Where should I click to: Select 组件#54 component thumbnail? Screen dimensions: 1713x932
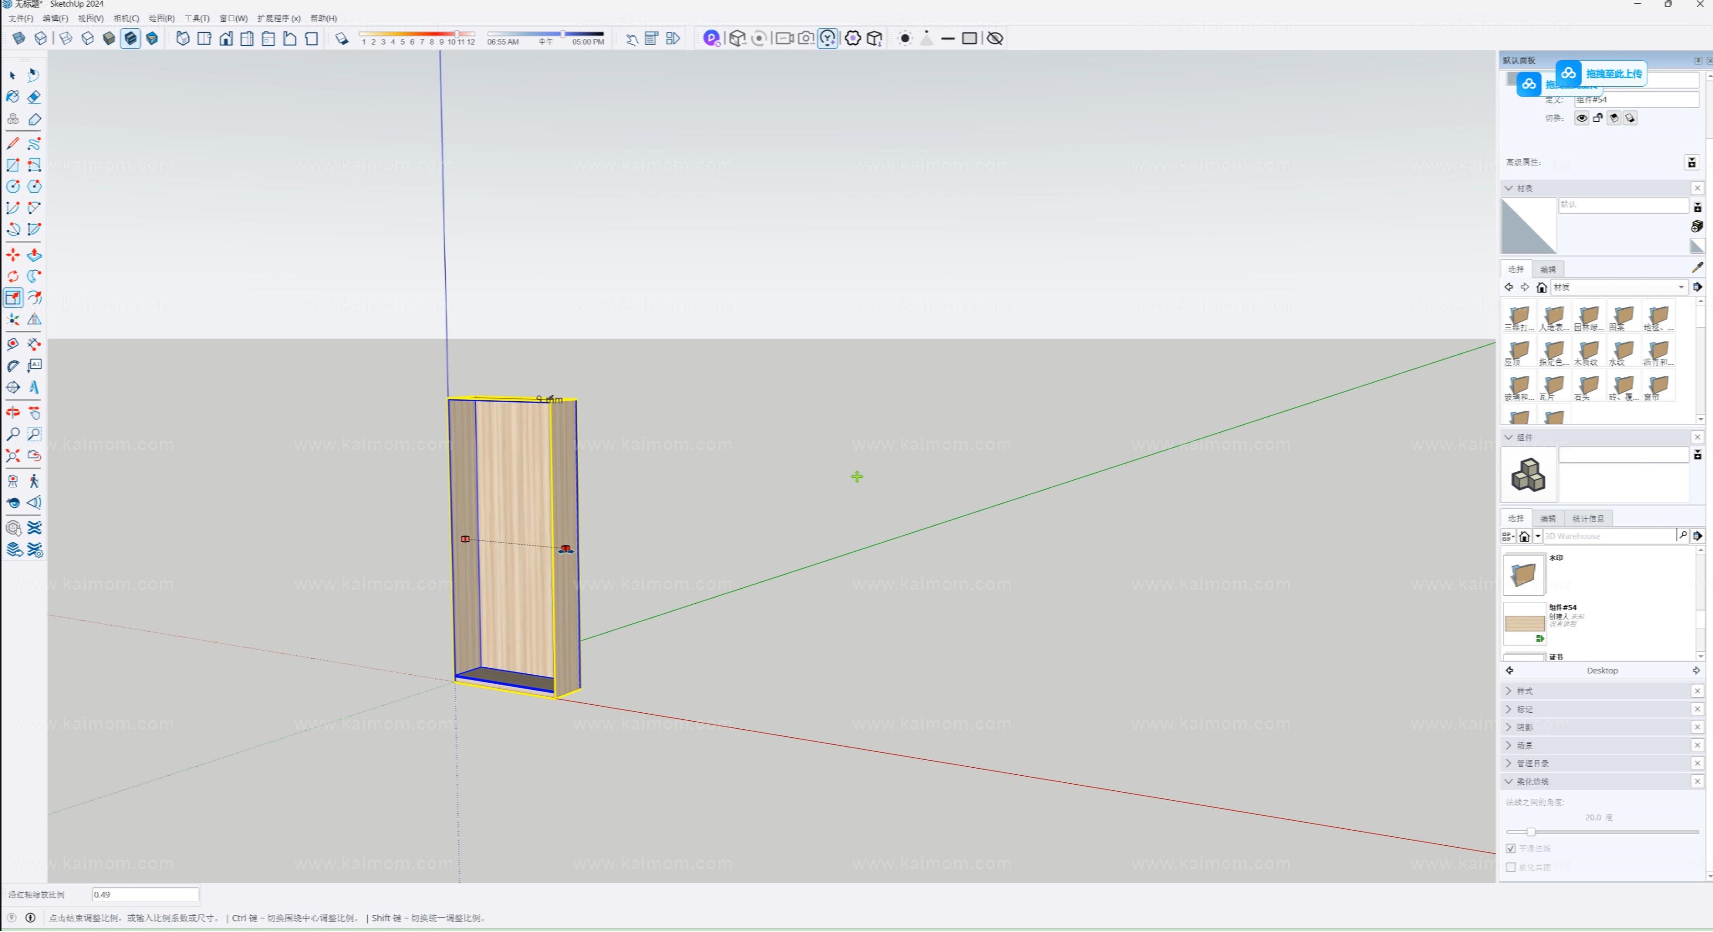click(x=1524, y=624)
